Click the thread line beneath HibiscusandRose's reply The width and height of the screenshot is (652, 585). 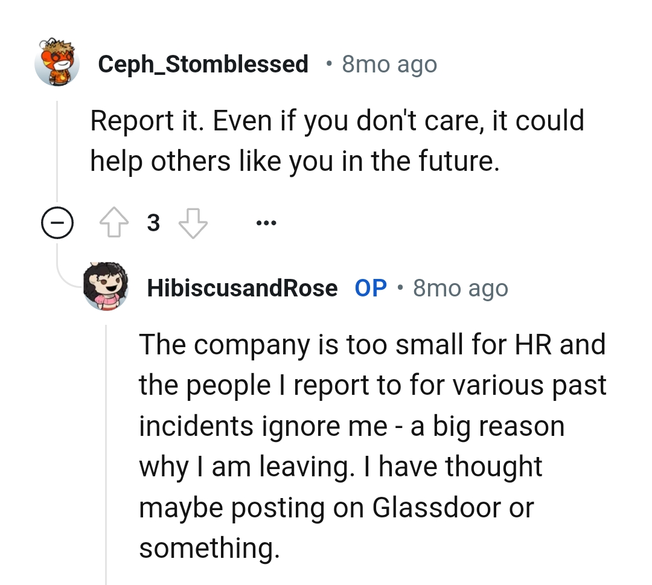pyautogui.click(x=106, y=453)
